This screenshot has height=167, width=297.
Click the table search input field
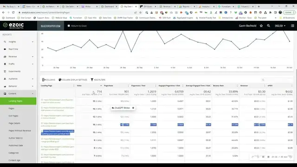coord(278,80)
